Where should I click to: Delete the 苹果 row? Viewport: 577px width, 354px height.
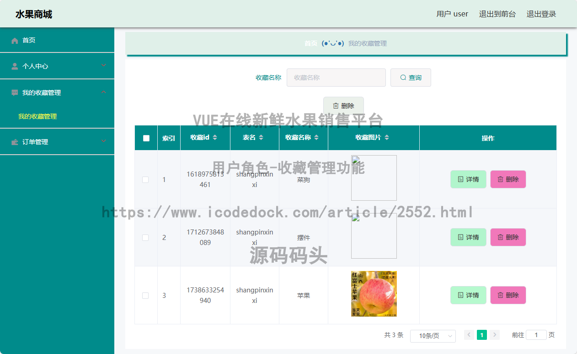coord(508,295)
